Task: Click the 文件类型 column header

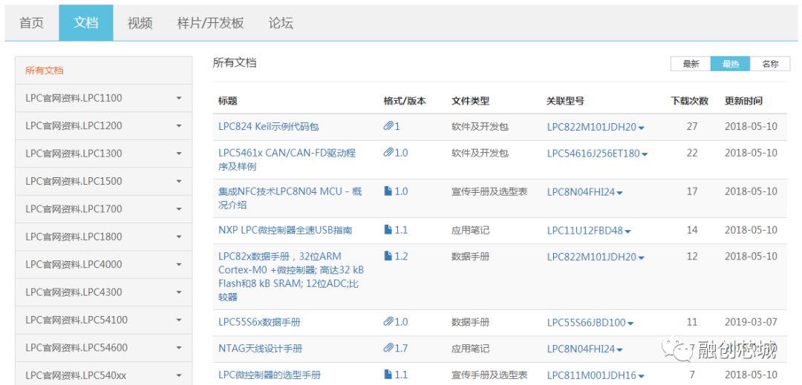Action: click(x=471, y=101)
